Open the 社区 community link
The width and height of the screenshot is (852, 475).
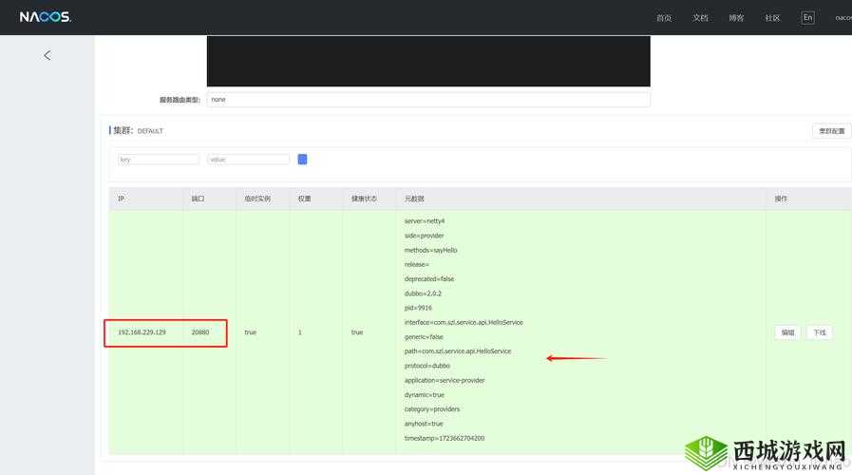pyautogui.click(x=772, y=18)
